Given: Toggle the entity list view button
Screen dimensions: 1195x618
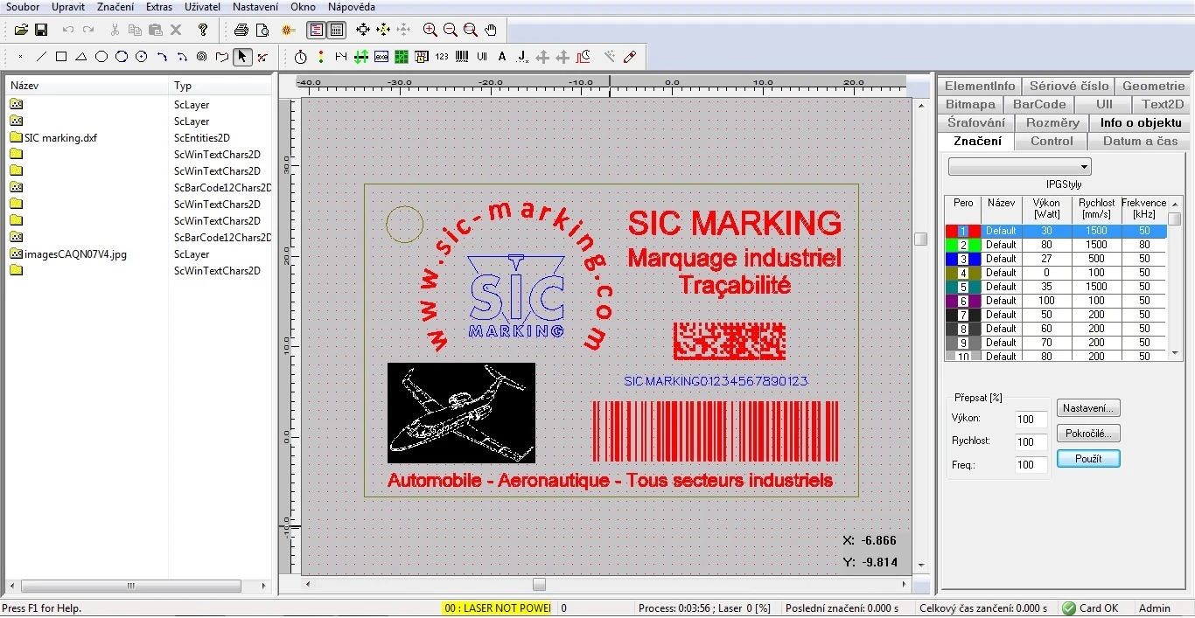Looking at the screenshot, I should tap(317, 30).
